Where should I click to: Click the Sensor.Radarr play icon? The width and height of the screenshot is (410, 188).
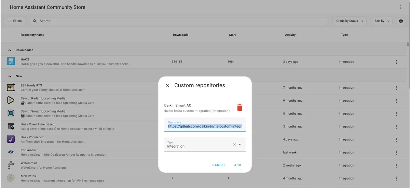coord(11,100)
